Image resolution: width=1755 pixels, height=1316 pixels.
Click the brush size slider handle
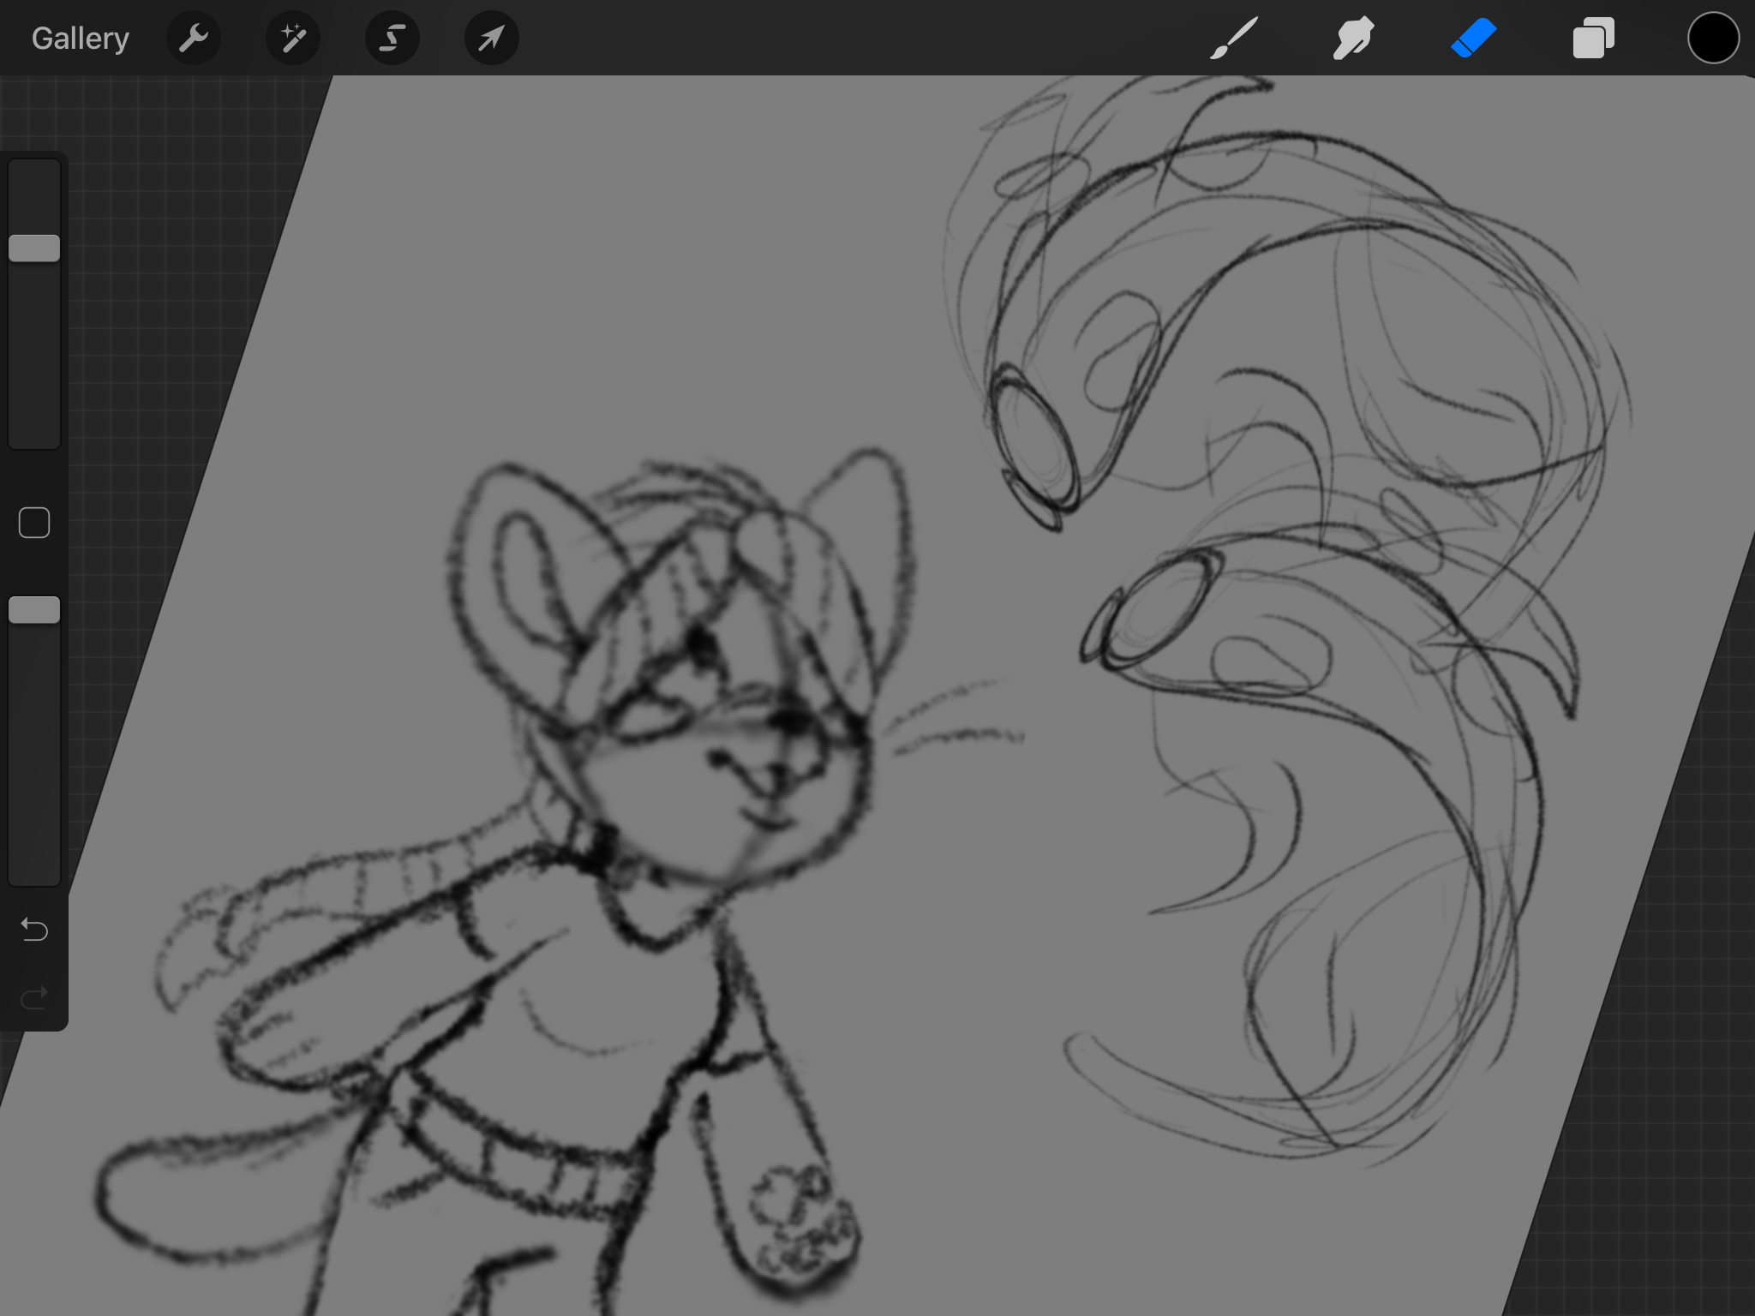34,248
